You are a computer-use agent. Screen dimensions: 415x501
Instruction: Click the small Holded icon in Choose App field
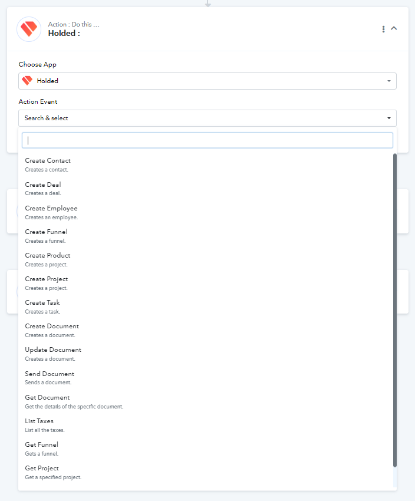[27, 81]
